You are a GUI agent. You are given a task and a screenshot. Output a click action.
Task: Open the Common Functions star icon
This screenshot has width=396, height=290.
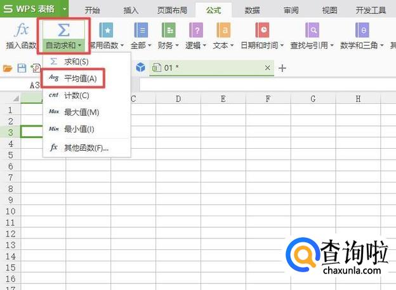[x=106, y=30]
